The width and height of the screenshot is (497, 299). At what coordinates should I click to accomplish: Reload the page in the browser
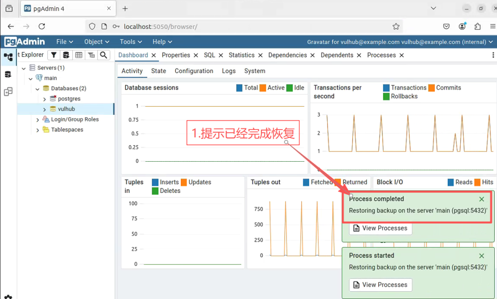click(x=41, y=27)
